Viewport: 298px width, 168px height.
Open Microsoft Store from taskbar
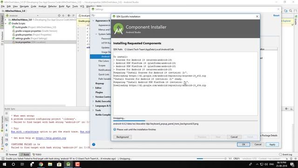59,164
